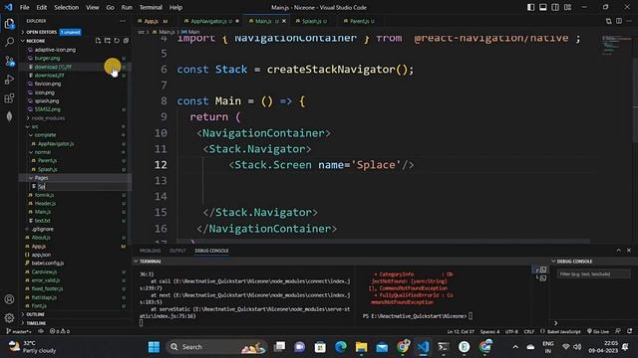Customize layout icon in title bar

pyautogui.click(x=567, y=7)
